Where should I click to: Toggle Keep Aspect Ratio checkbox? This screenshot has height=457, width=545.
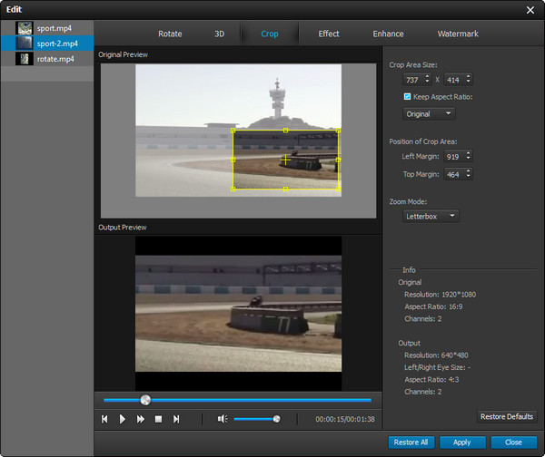tap(407, 96)
